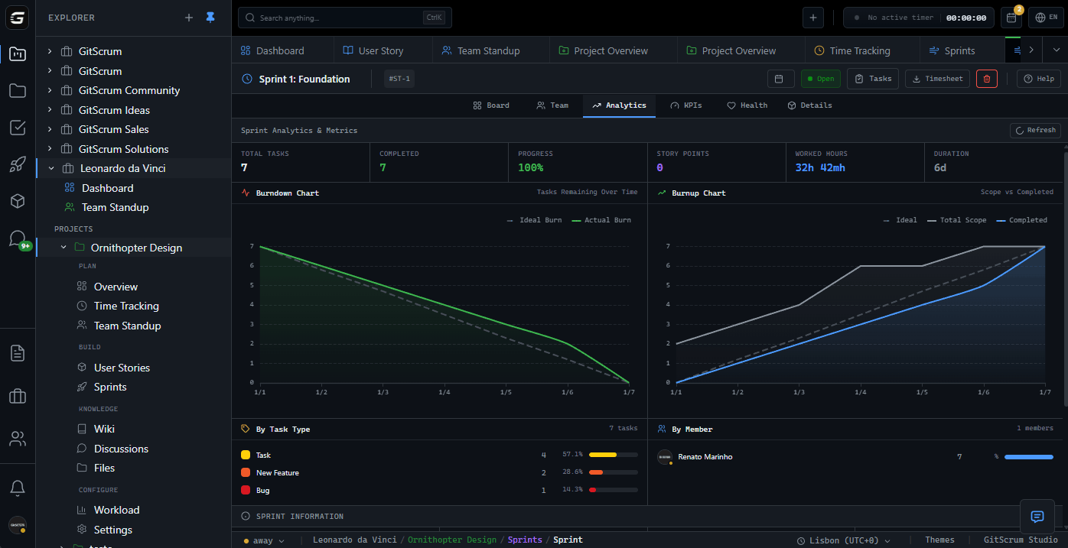Switch availability status from away
Image resolution: width=1068 pixels, height=548 pixels.
(264, 540)
